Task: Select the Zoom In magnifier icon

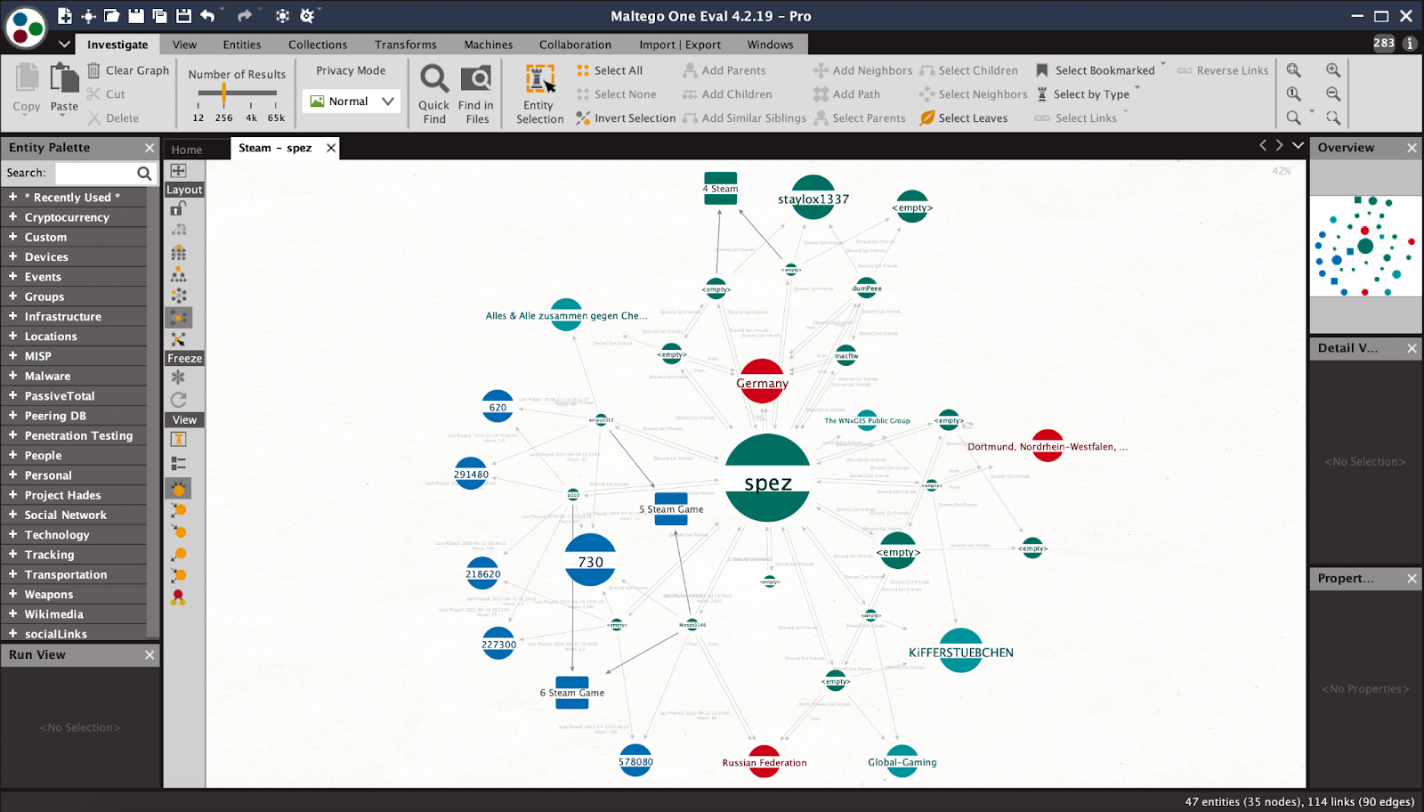Action: [1332, 69]
